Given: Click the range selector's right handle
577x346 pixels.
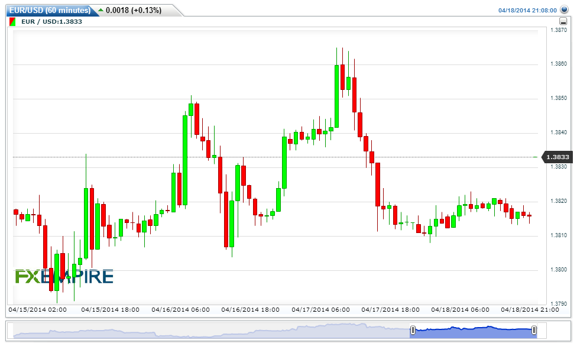Looking at the screenshot, I should [534, 330].
